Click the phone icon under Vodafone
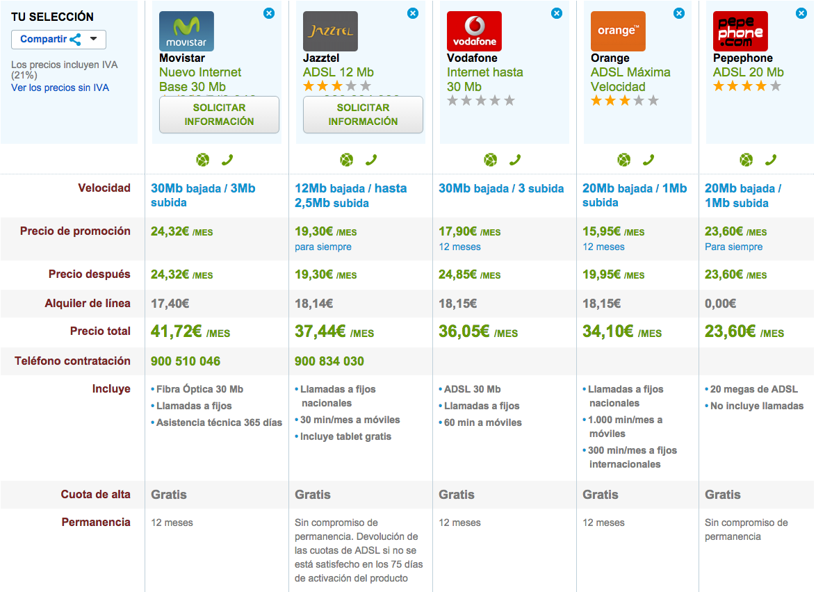The width and height of the screenshot is (816, 592). pos(515,160)
